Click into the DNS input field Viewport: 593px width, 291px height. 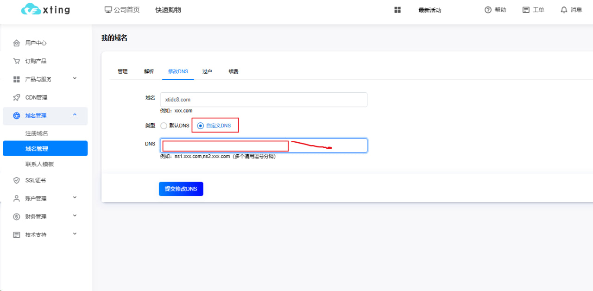click(263, 145)
